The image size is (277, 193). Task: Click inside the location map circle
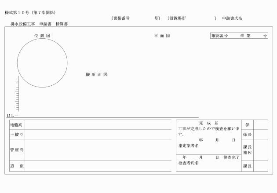(x=42, y=63)
